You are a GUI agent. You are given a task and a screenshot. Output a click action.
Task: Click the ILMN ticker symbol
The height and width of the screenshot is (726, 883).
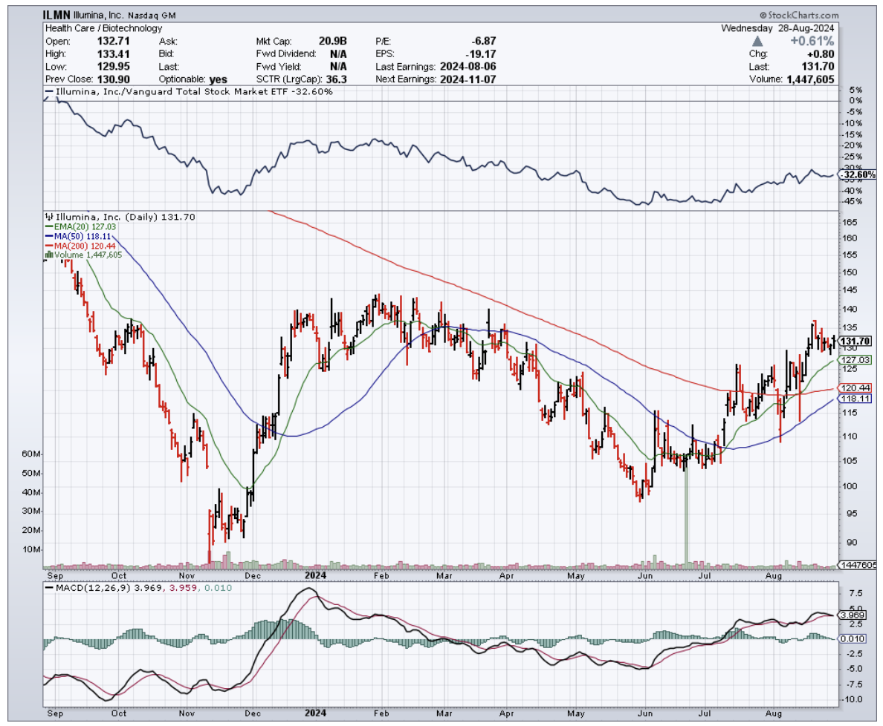point(59,15)
